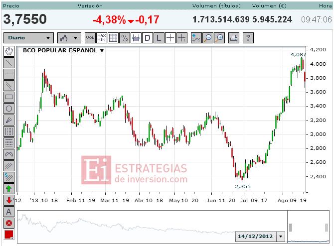Enable the crosshair cursor
Image resolution: width=334 pixels, height=246 pixels.
tap(170, 38)
